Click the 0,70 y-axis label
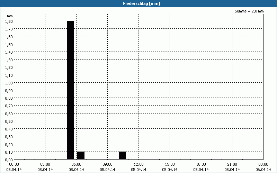 click(9, 106)
